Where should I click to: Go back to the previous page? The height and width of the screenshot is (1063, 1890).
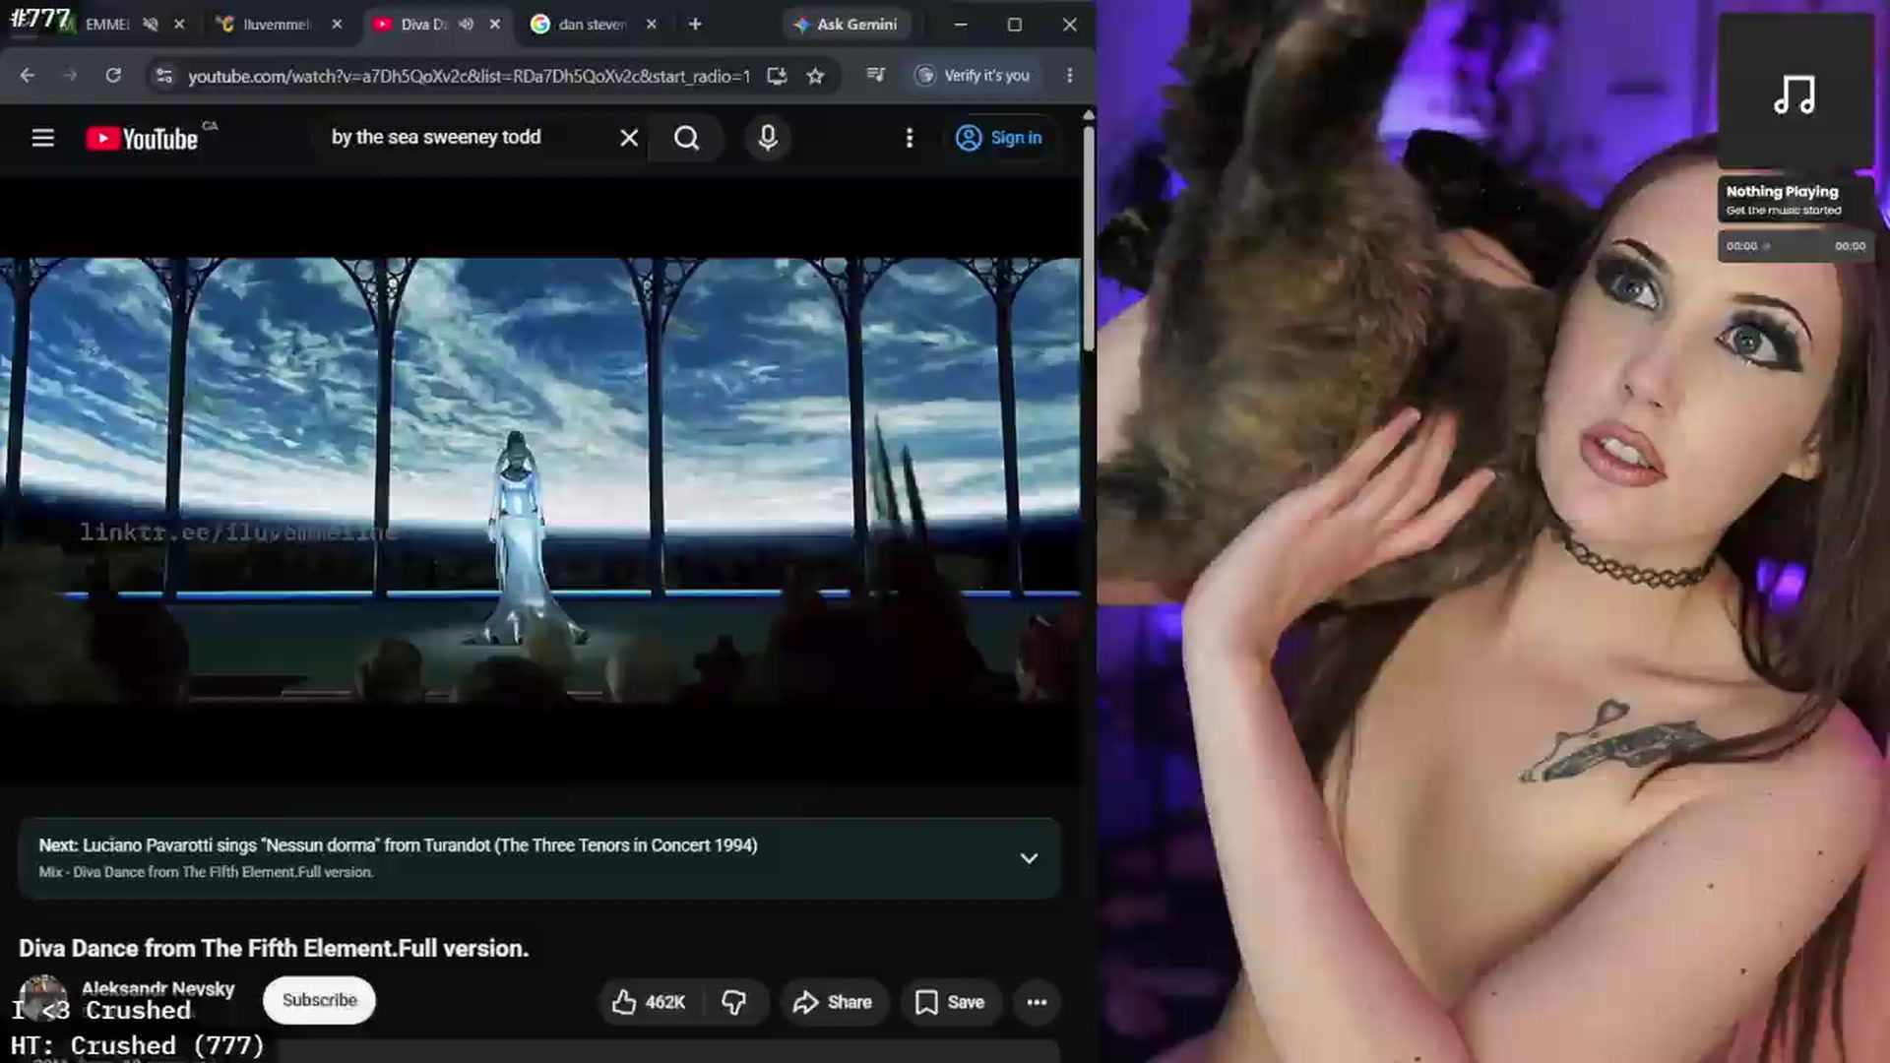coord(27,76)
